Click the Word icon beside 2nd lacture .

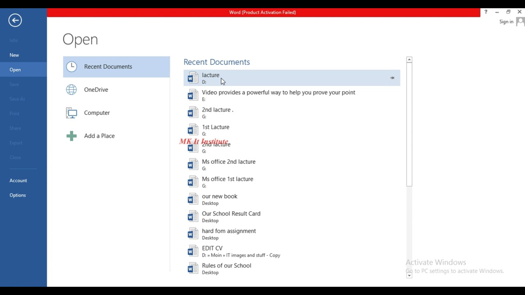(193, 113)
